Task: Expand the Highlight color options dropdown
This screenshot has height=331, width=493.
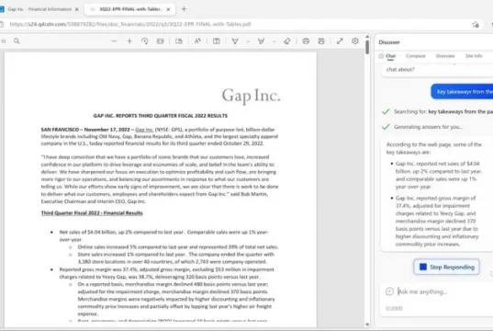Action: coord(274,41)
